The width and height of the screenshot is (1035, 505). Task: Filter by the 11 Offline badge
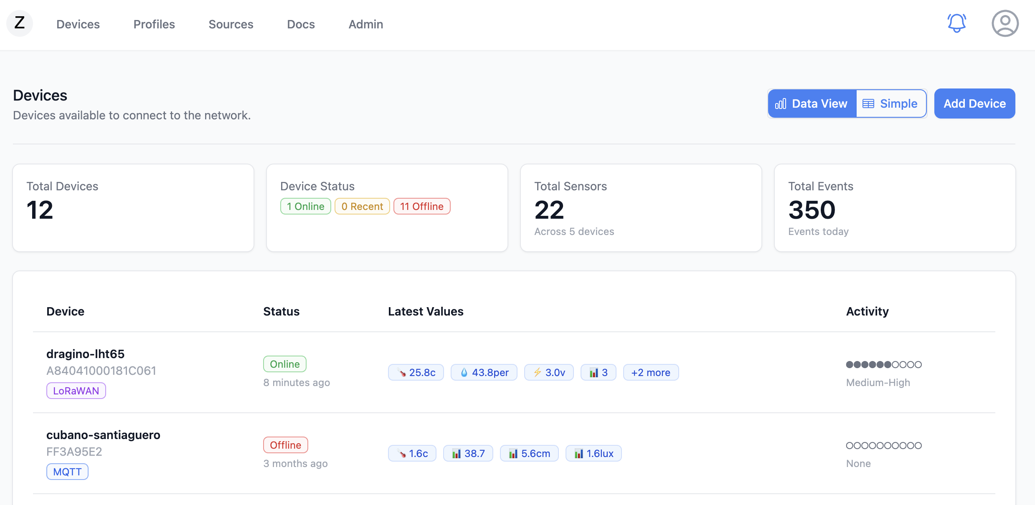422,206
